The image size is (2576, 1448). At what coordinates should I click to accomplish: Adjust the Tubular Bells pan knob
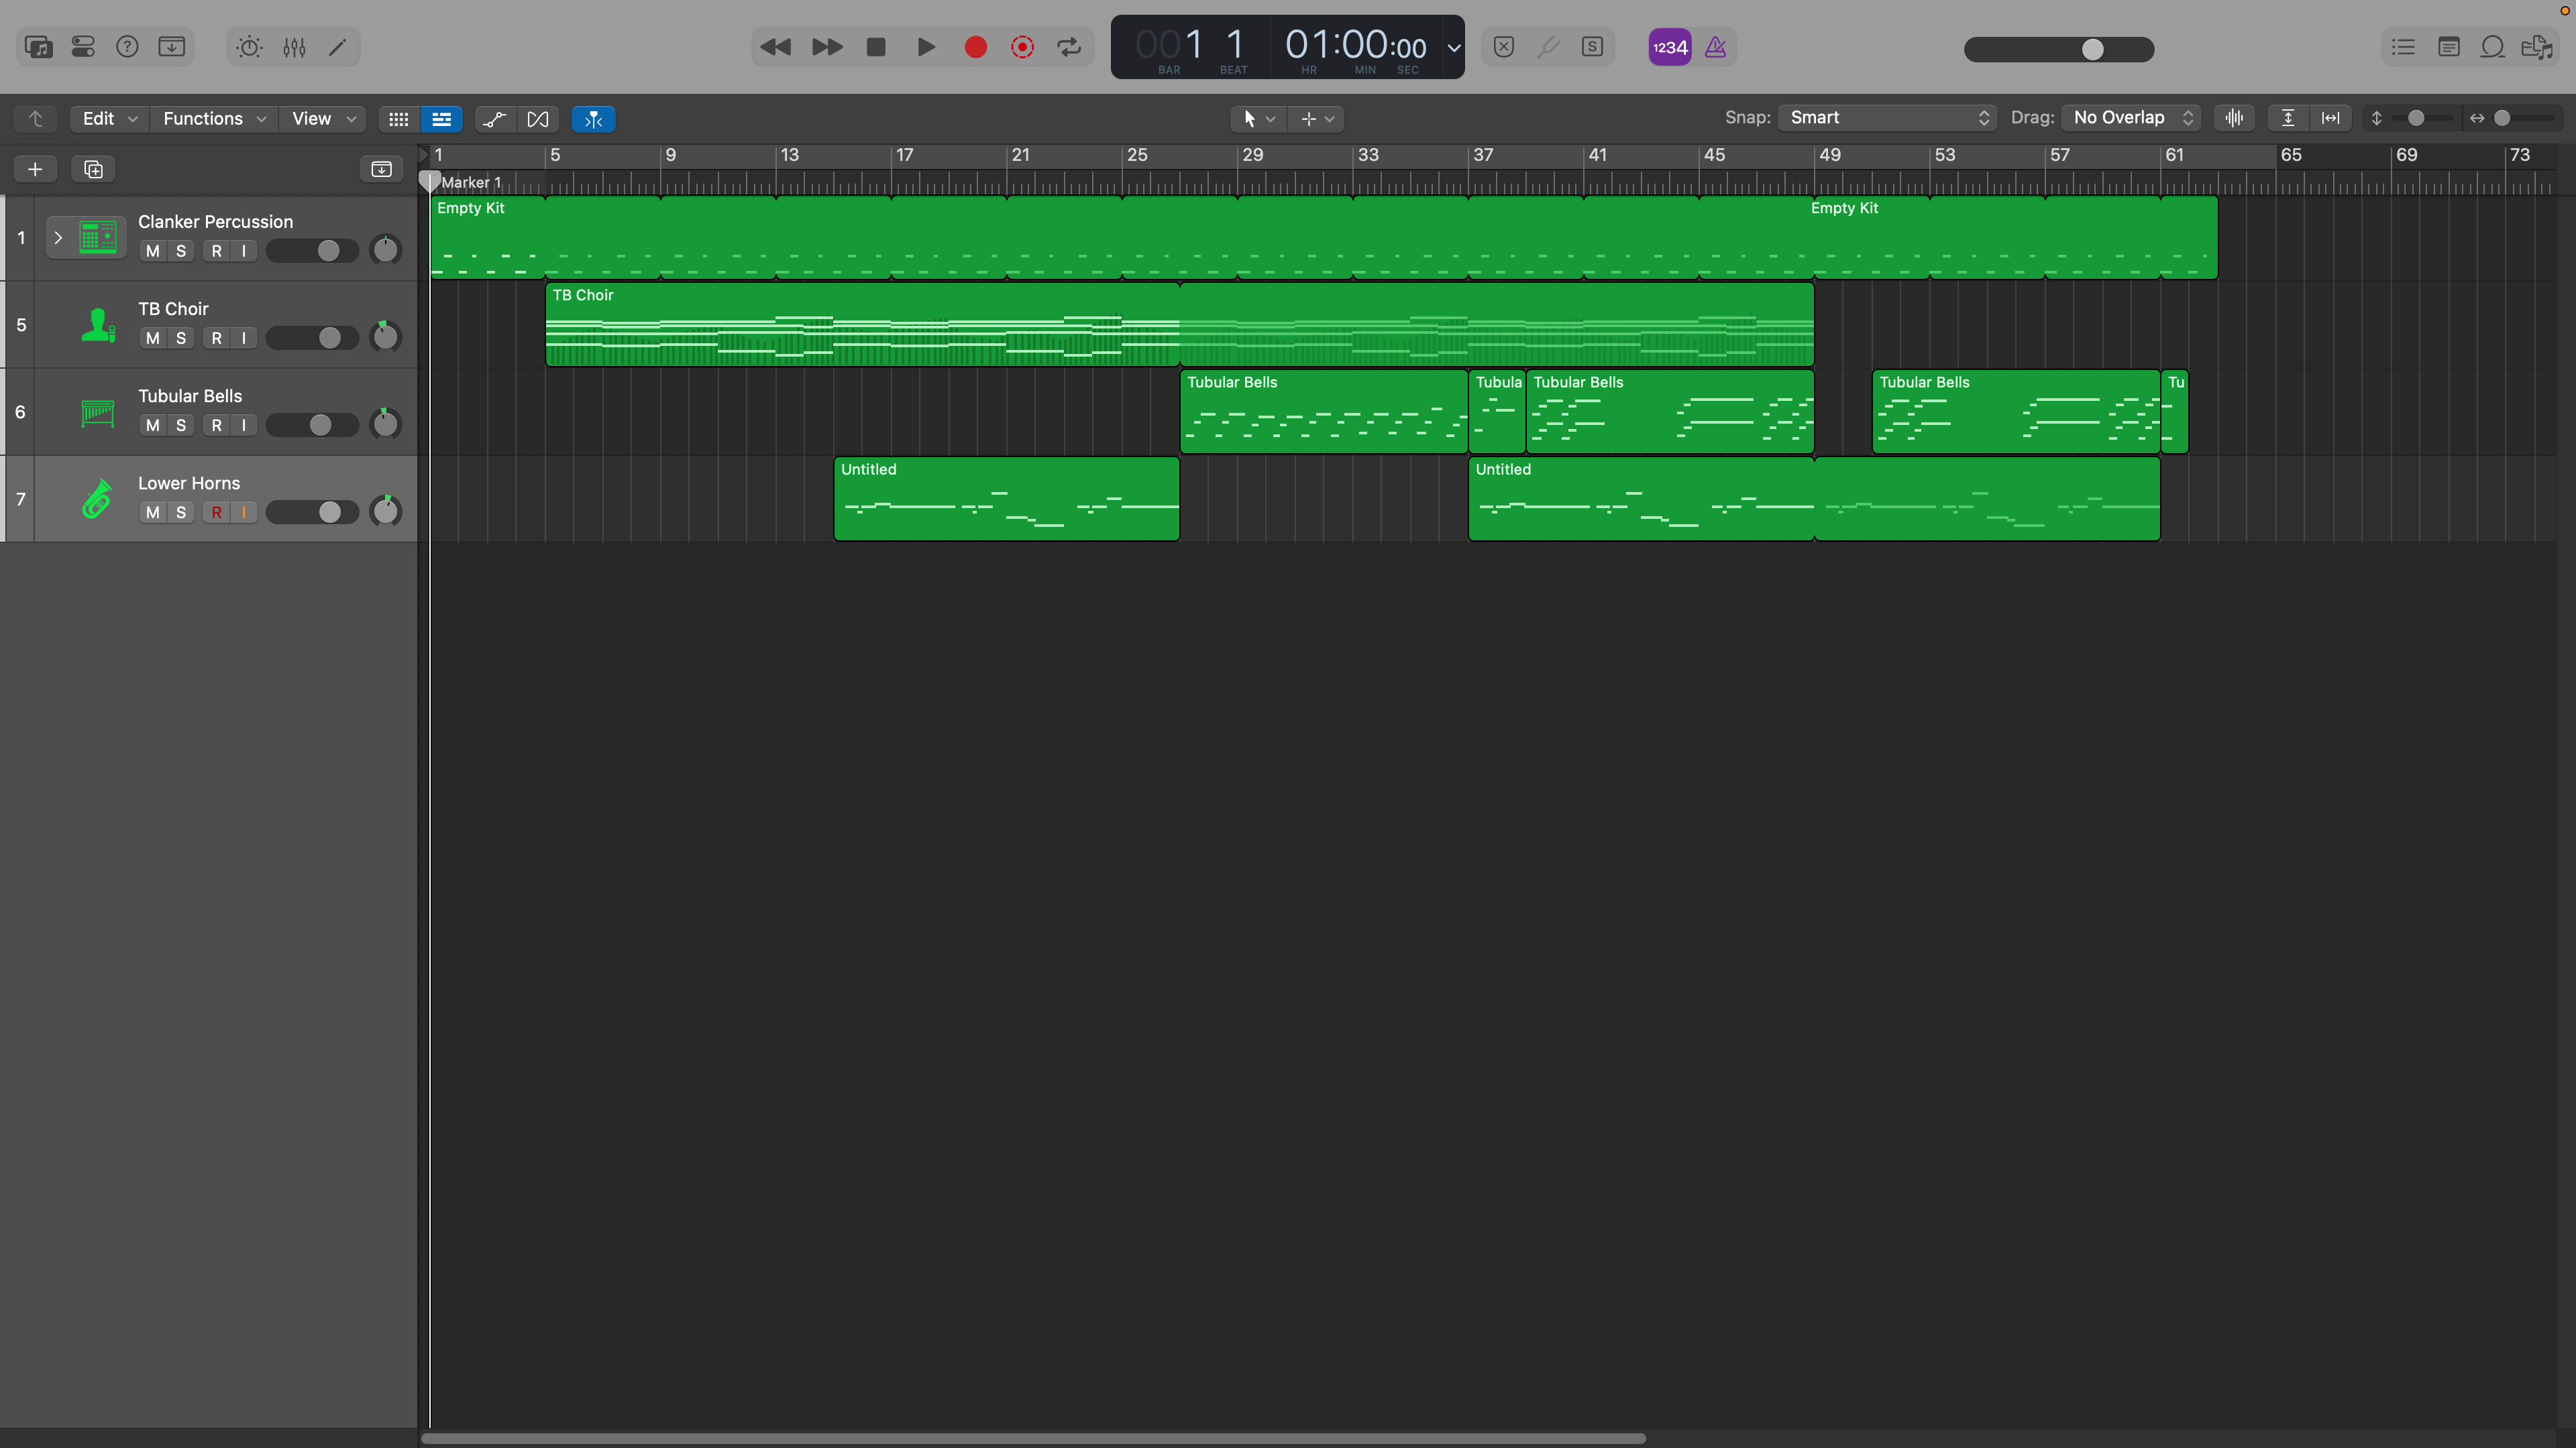(x=385, y=424)
